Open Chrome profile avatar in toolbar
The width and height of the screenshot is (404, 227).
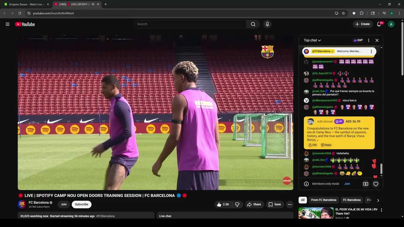coord(392,13)
